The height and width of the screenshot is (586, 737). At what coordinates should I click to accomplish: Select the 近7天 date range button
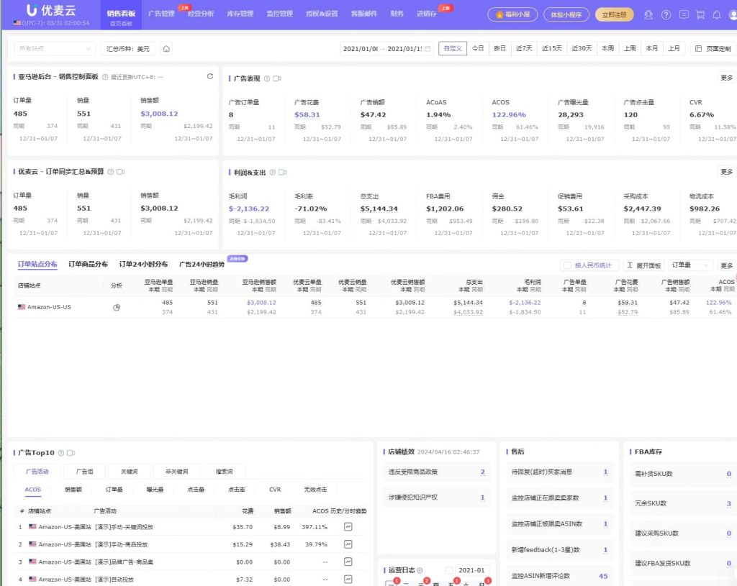click(x=524, y=48)
